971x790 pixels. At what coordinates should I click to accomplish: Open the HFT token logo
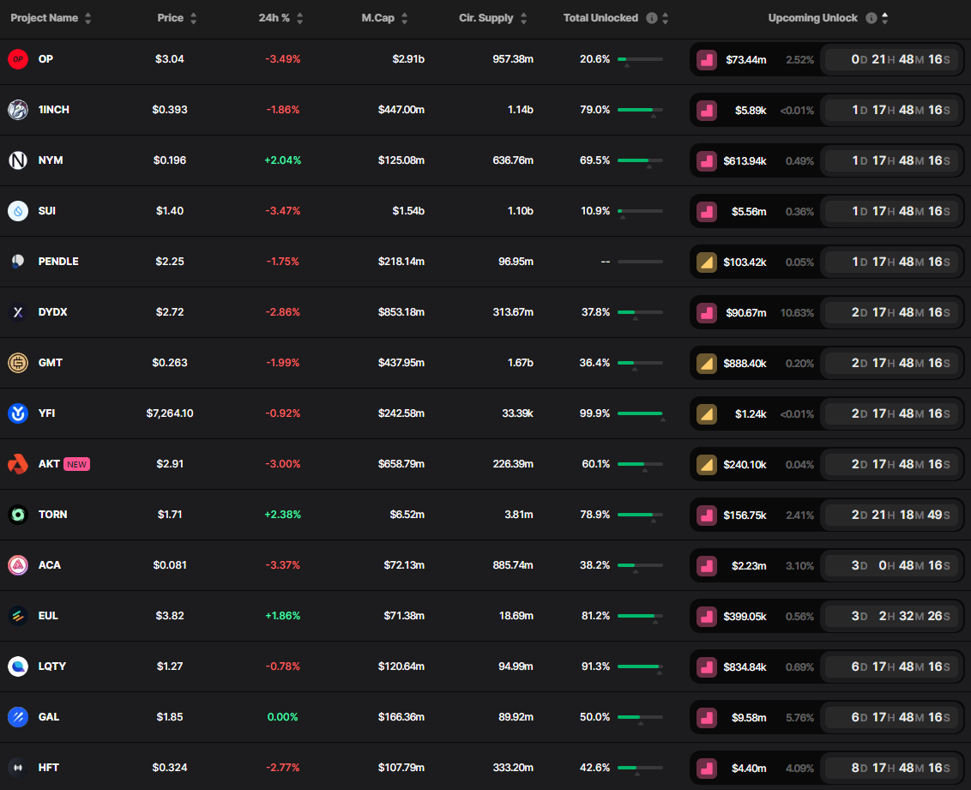click(x=18, y=768)
